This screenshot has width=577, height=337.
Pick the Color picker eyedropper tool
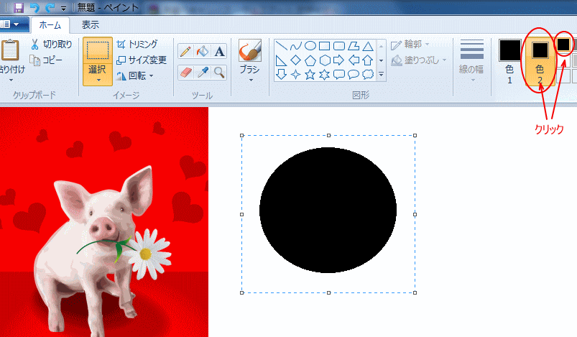[x=203, y=73]
